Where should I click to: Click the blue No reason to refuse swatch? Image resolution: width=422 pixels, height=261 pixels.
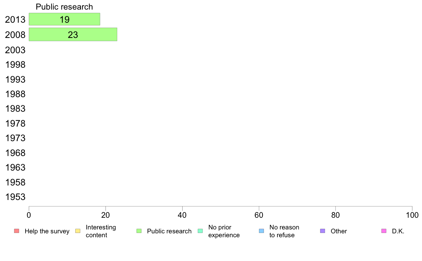pos(261,231)
